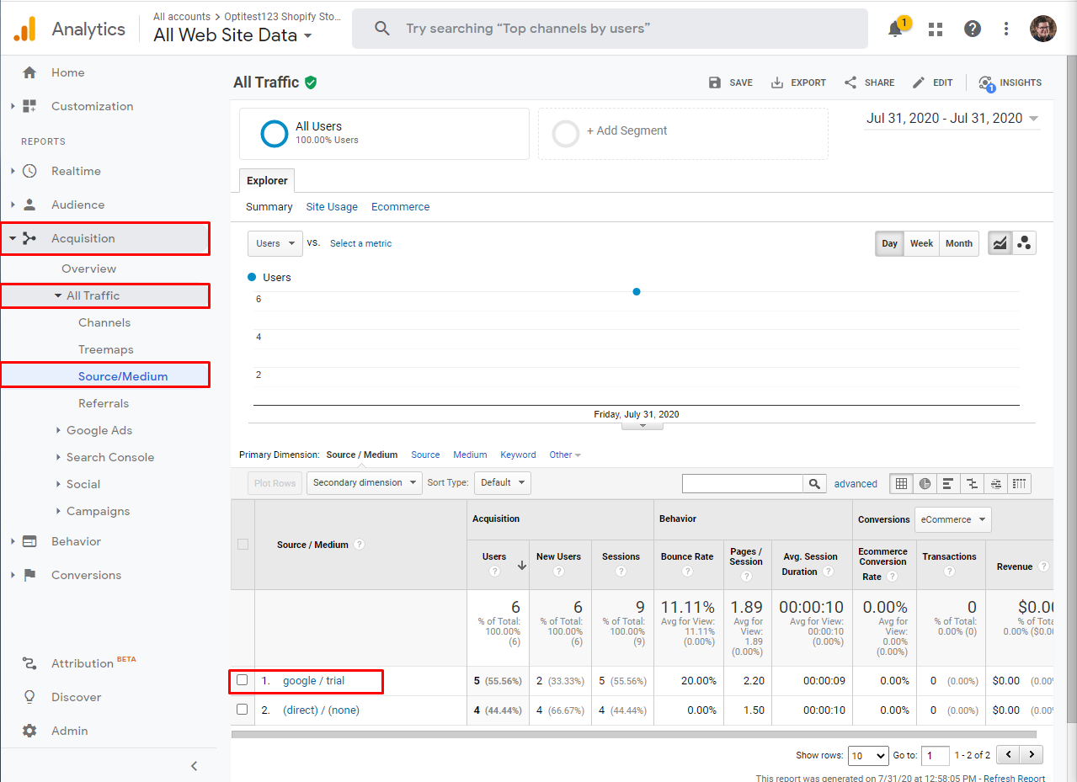Open the Channels report
Screen dimensions: 1077x782
[104, 322]
